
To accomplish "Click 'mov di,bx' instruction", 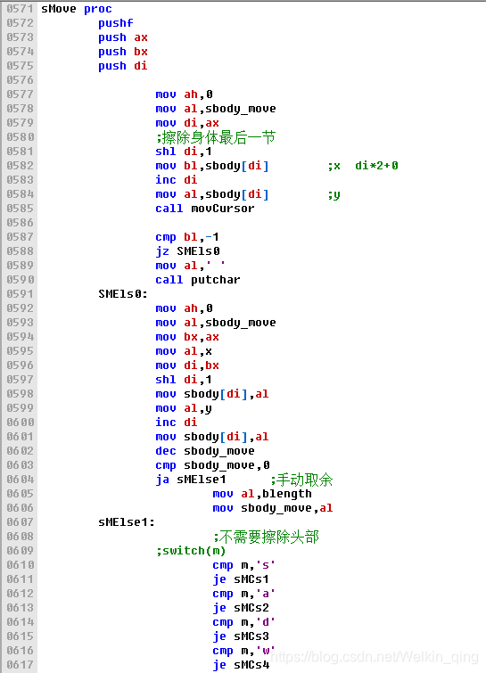I will 187,365.
